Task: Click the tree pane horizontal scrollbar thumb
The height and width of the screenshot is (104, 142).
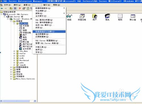Action: point(16,101)
